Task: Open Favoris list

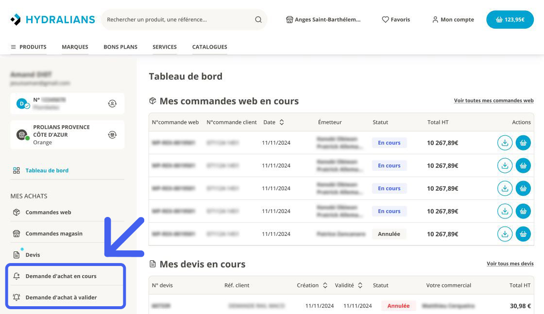Action: [x=396, y=20]
